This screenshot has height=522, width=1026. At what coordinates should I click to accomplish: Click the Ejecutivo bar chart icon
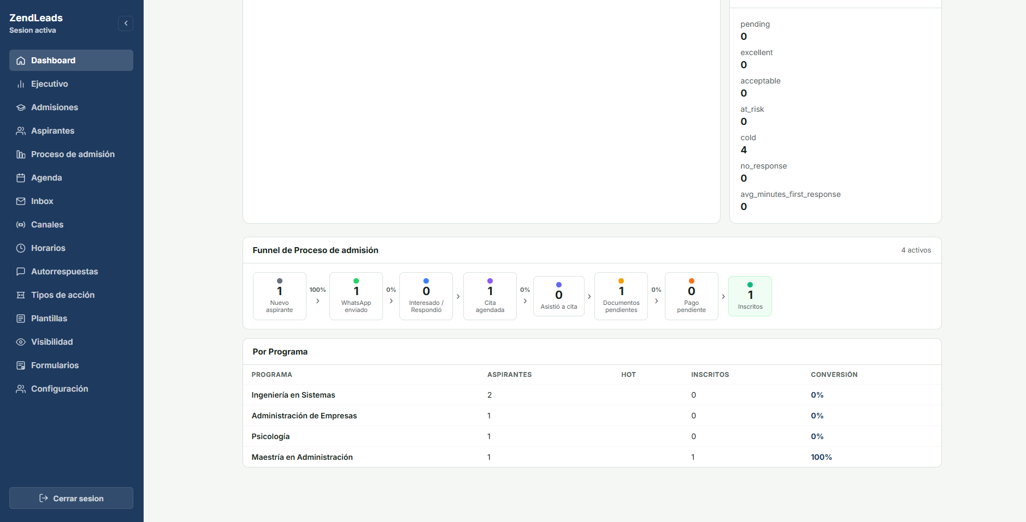pyautogui.click(x=21, y=84)
